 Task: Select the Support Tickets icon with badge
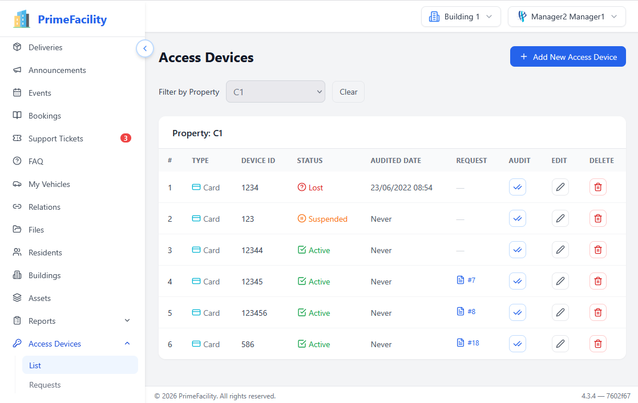click(x=18, y=139)
